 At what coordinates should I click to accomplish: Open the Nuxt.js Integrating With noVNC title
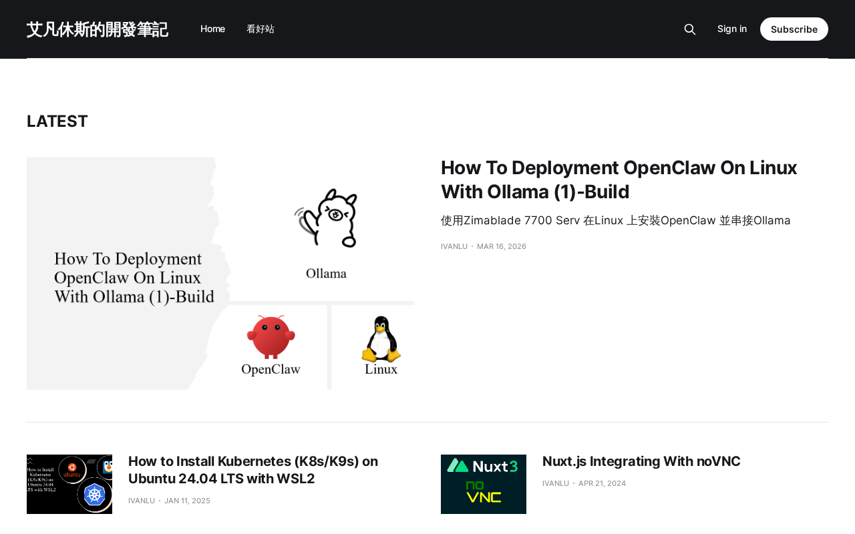(641, 461)
